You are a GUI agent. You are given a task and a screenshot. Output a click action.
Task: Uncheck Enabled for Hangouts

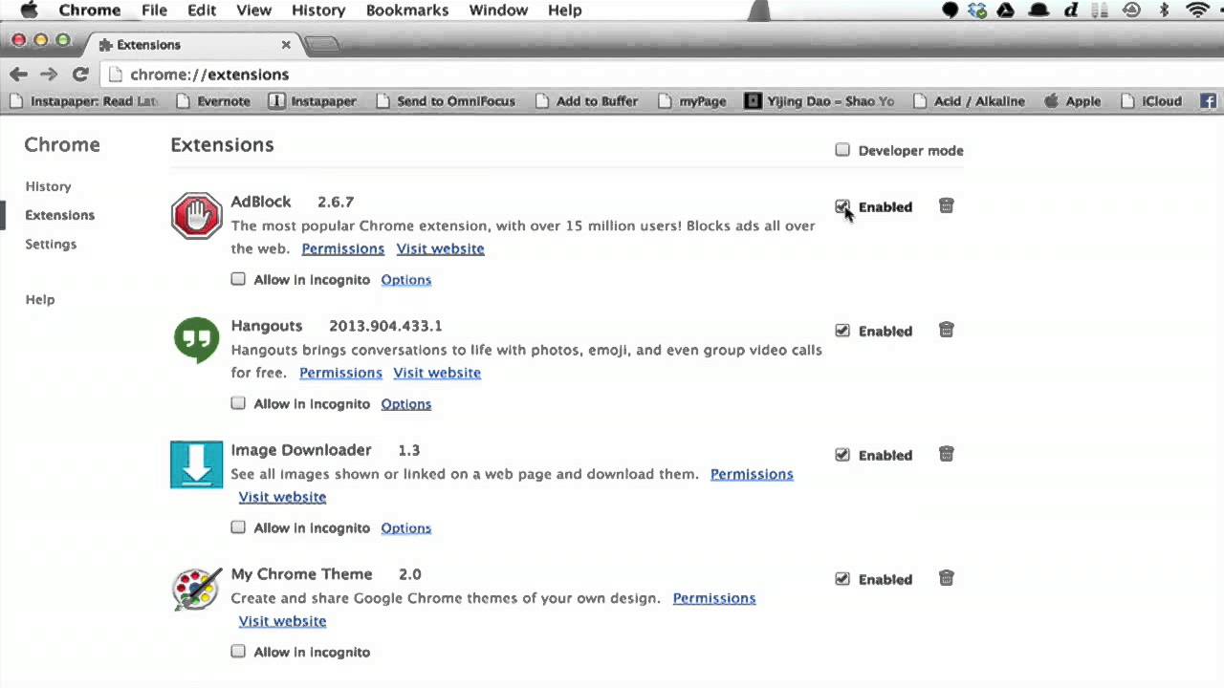point(842,331)
